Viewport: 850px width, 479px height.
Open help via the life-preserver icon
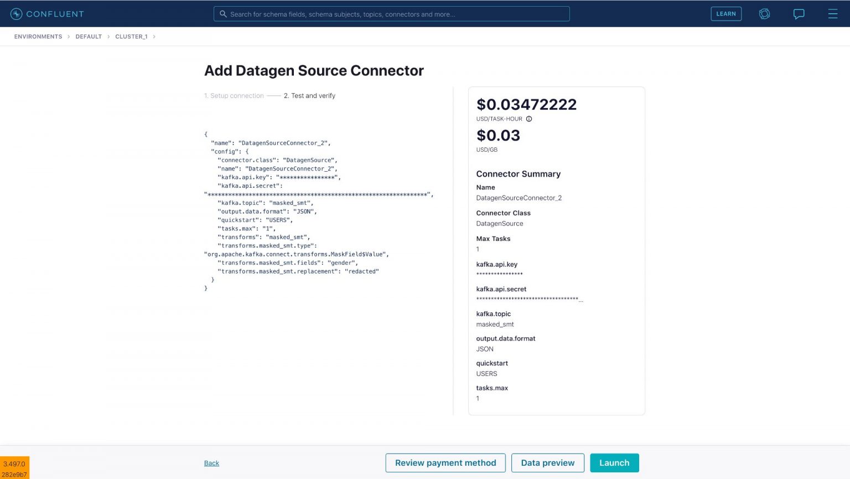pos(764,14)
